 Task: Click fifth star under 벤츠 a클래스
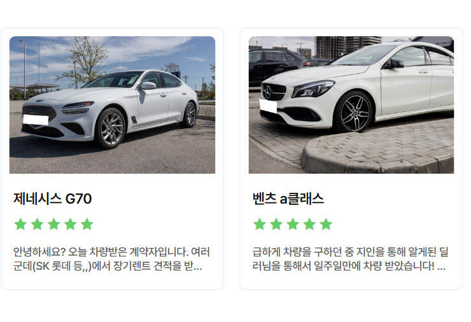(x=327, y=224)
